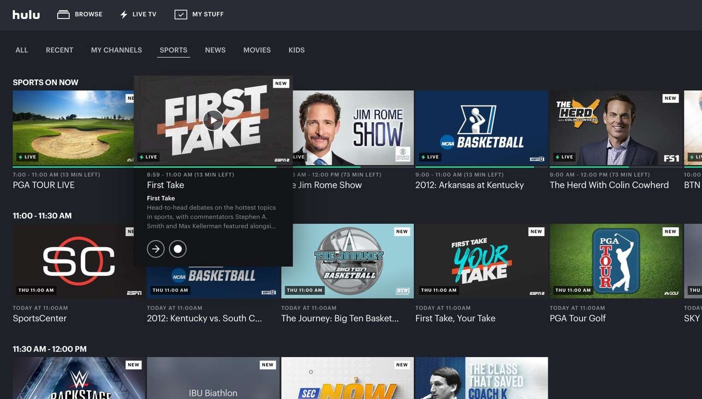
Task: Open NCAA Basketball Arkansas at Kentucky thumbnail
Action: coord(482,128)
